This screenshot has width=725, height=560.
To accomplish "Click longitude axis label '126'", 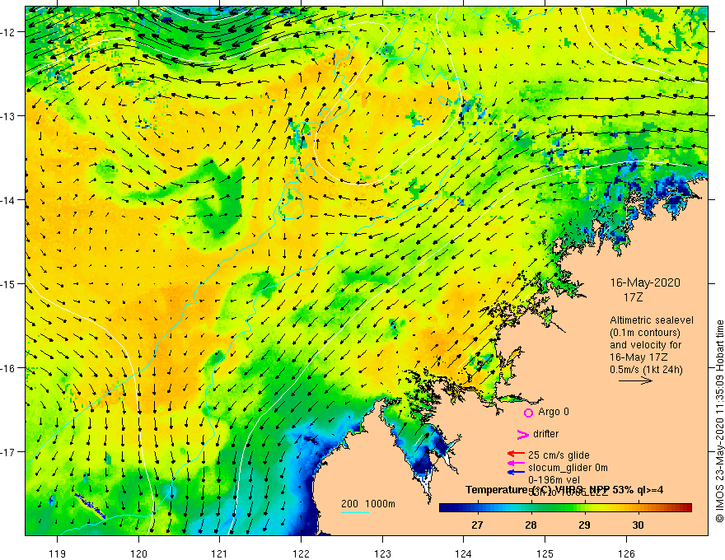I will click(x=626, y=553).
